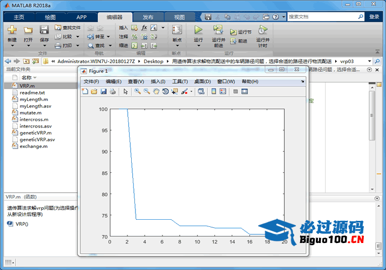Open Tools(T) menu in Figure 1
This screenshot has height=270, width=386.
coord(180,82)
